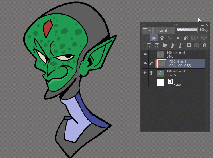
Task: Click the layer opacity slider
Action: (187, 30)
